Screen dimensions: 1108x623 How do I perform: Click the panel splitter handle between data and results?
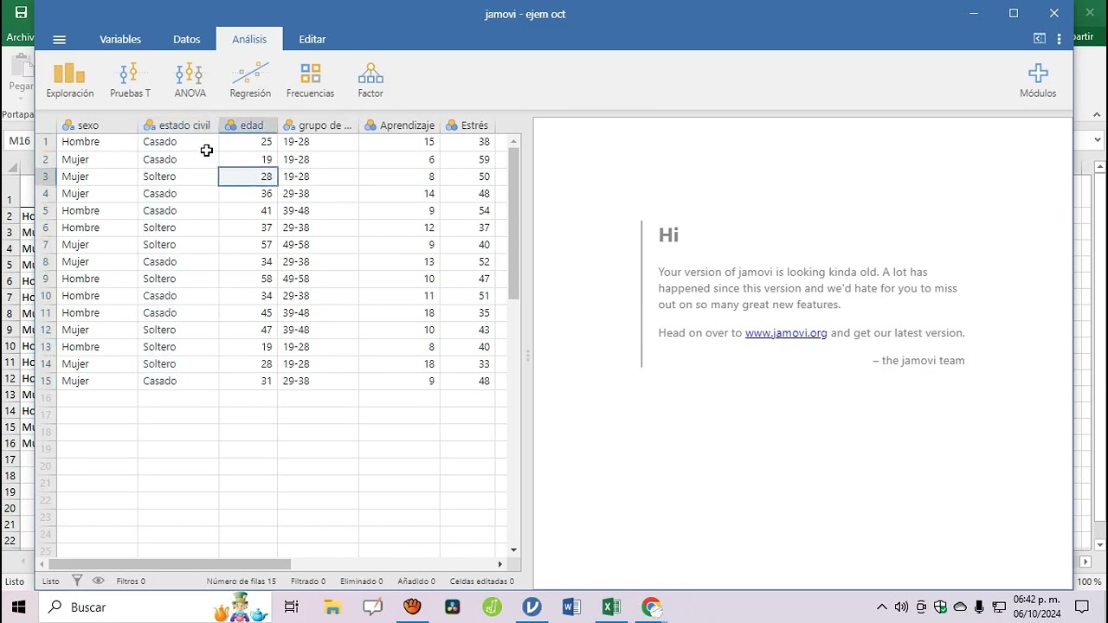coord(527,356)
